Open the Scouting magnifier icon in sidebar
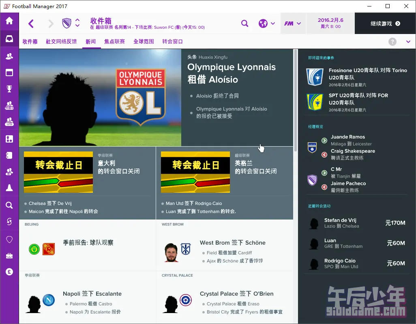416x324 pixels. (9, 205)
